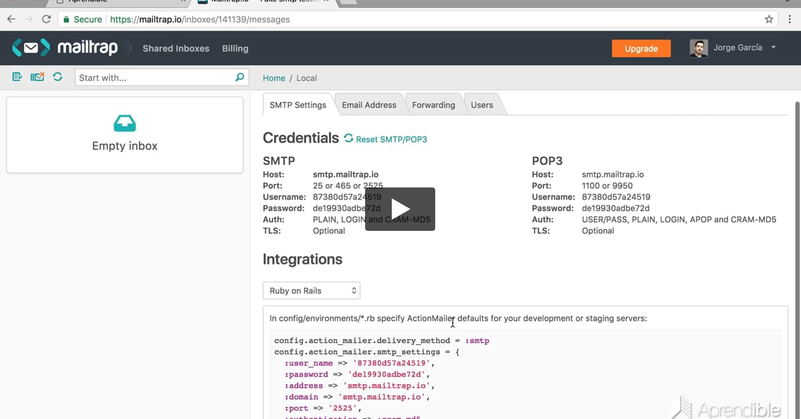
Task: Go to the Home breadcrumb link
Action: [x=274, y=78]
